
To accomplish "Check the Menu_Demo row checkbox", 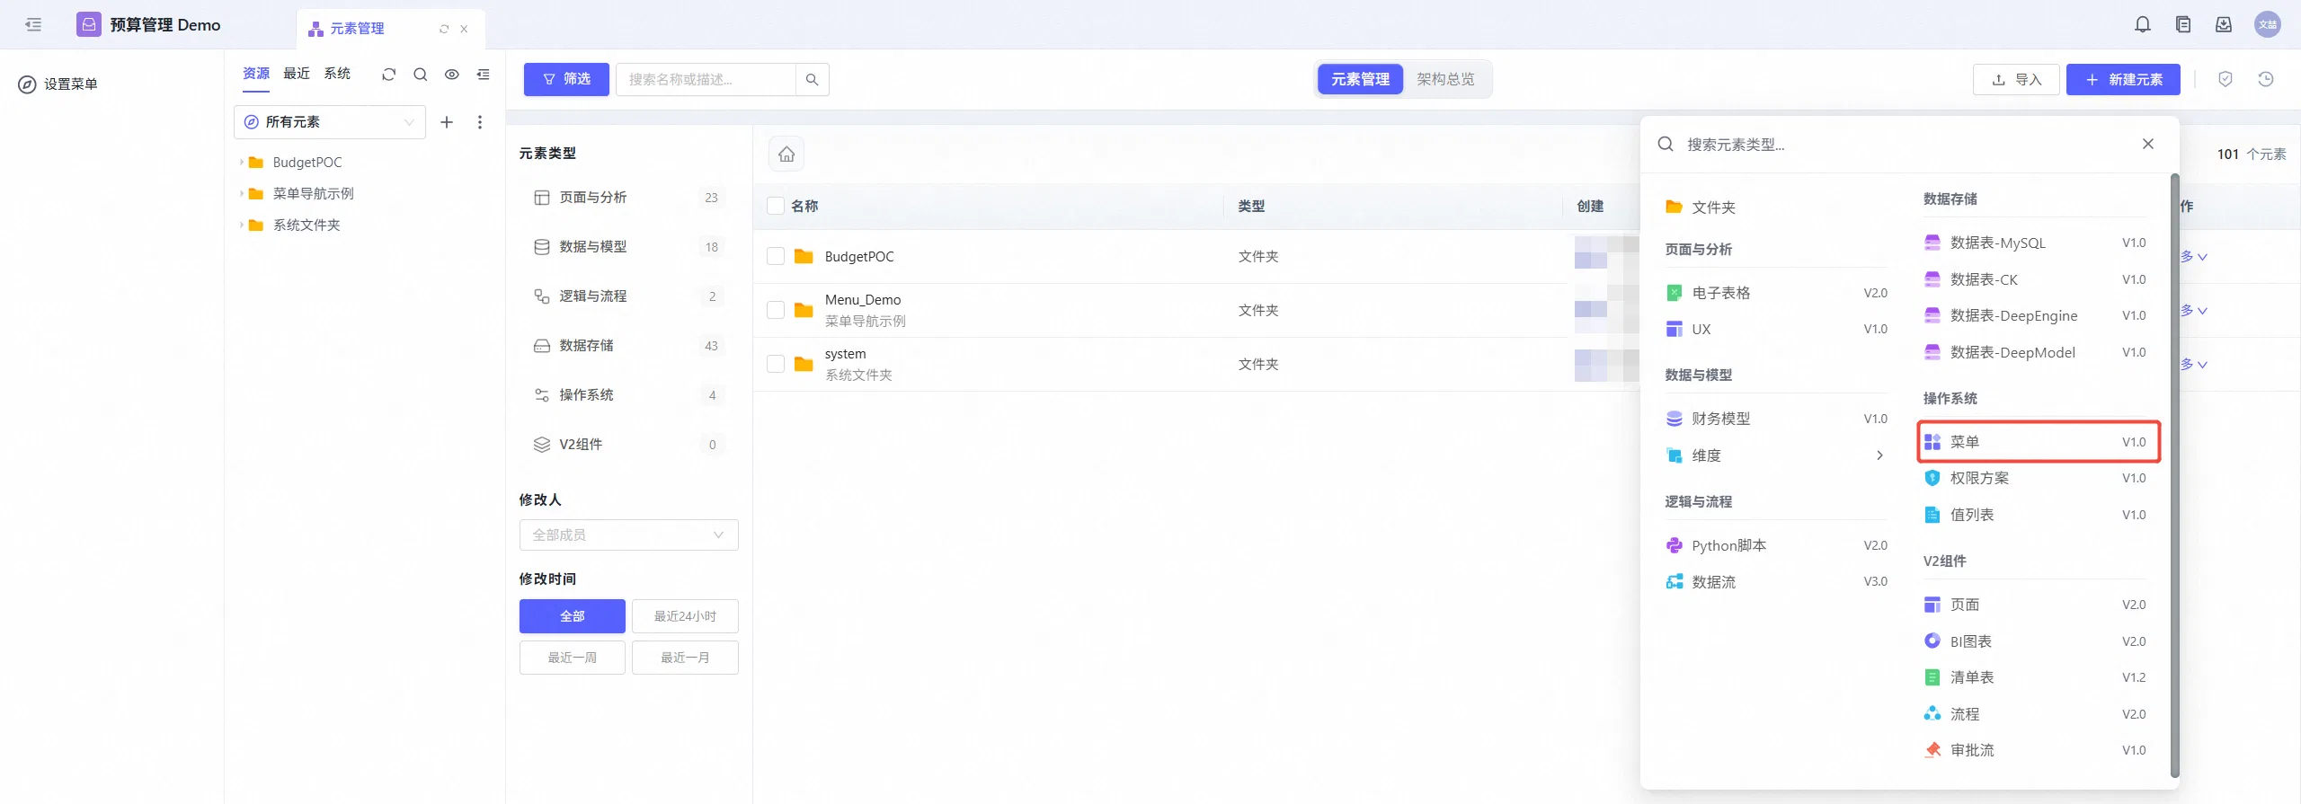I will [x=776, y=310].
